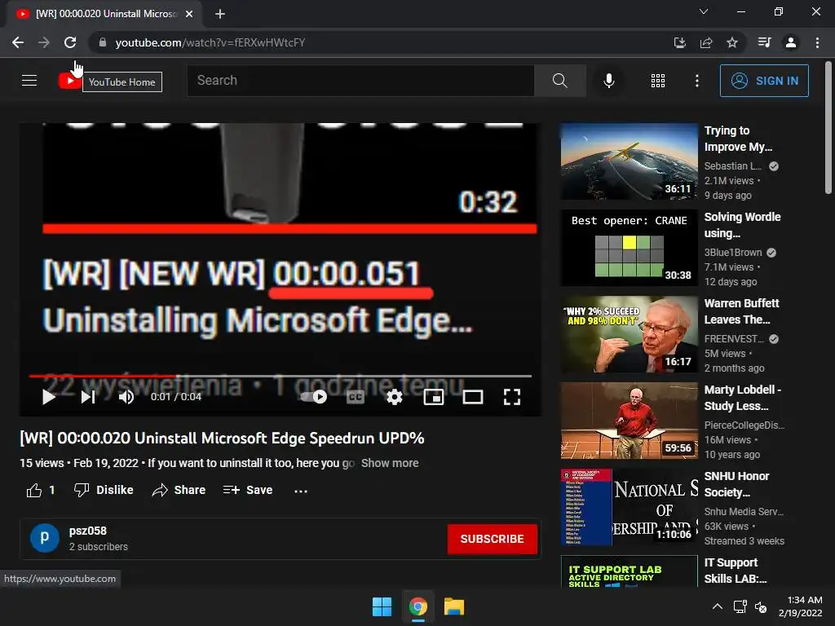Go back in browser history
This screenshot has width=835, height=626.
[18, 42]
